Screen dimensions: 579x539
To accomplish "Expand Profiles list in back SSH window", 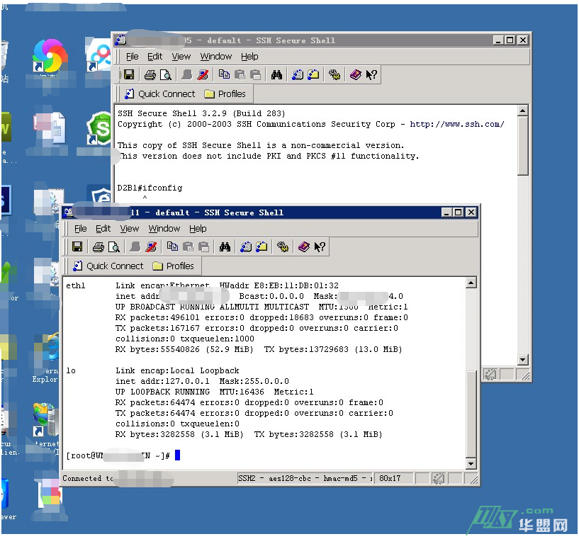I will (225, 93).
